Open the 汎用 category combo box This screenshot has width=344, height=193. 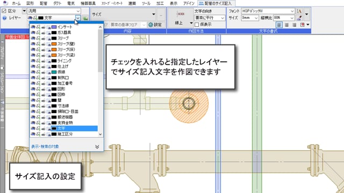54,11
